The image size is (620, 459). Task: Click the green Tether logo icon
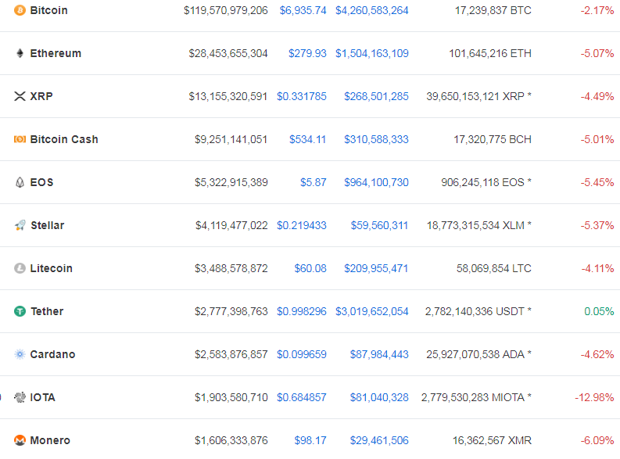click(20, 311)
